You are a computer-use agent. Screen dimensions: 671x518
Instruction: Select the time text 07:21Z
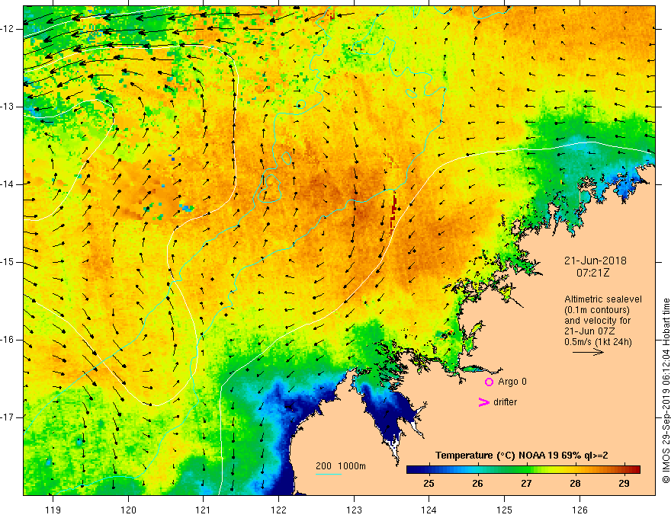592,273
